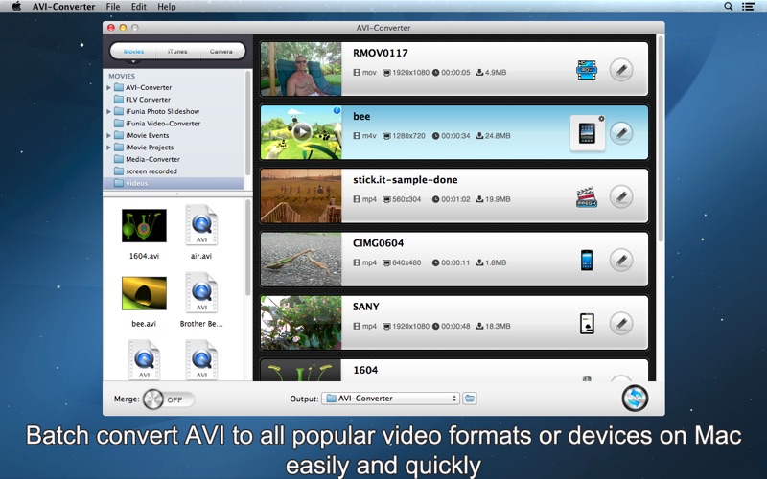
Task: Select the iPhone device icon for CIMG0604
Action: 587,260
